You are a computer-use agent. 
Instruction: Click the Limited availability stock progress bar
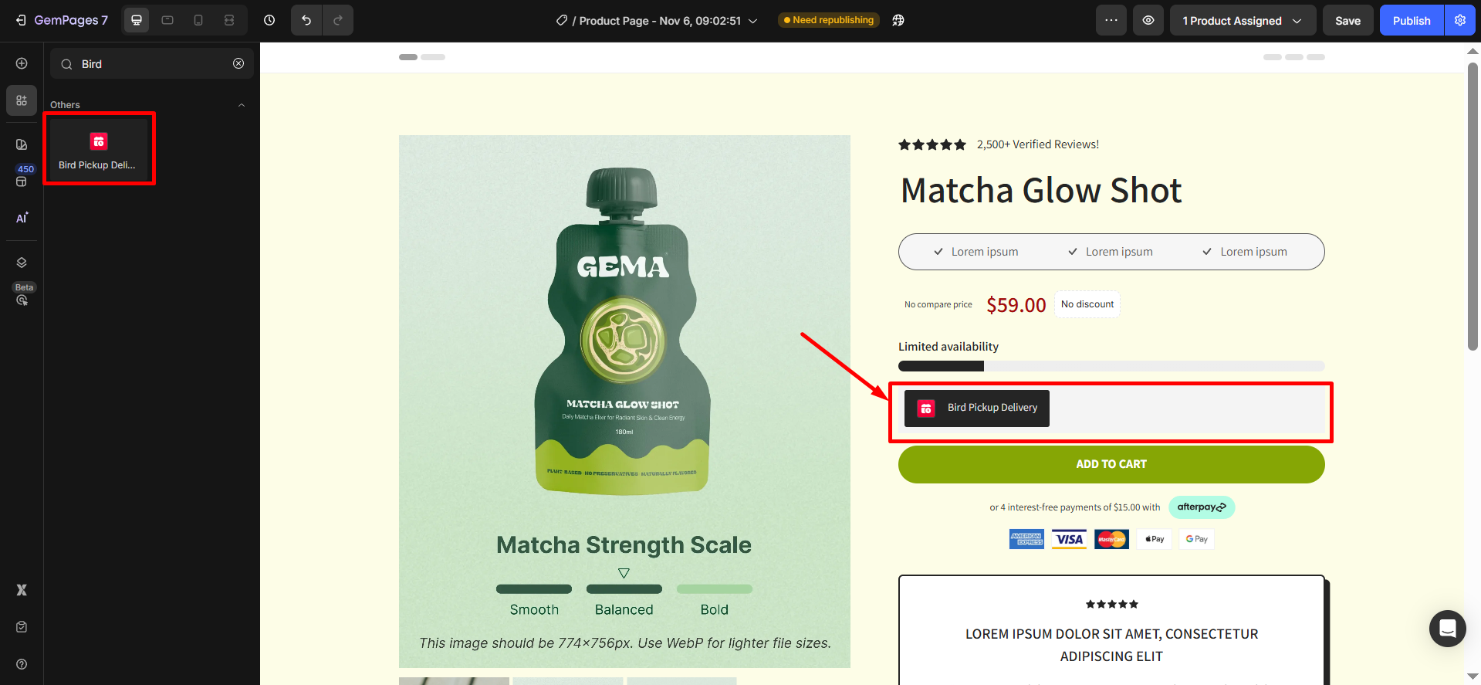coord(1111,366)
